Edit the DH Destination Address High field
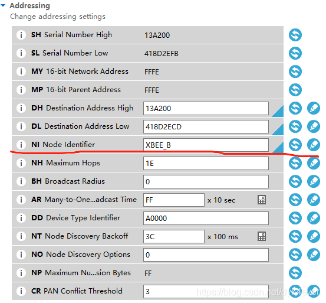 click(206, 108)
